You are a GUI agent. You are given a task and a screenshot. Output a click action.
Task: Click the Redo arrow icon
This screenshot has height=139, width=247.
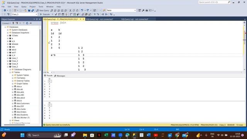coord(88,10)
